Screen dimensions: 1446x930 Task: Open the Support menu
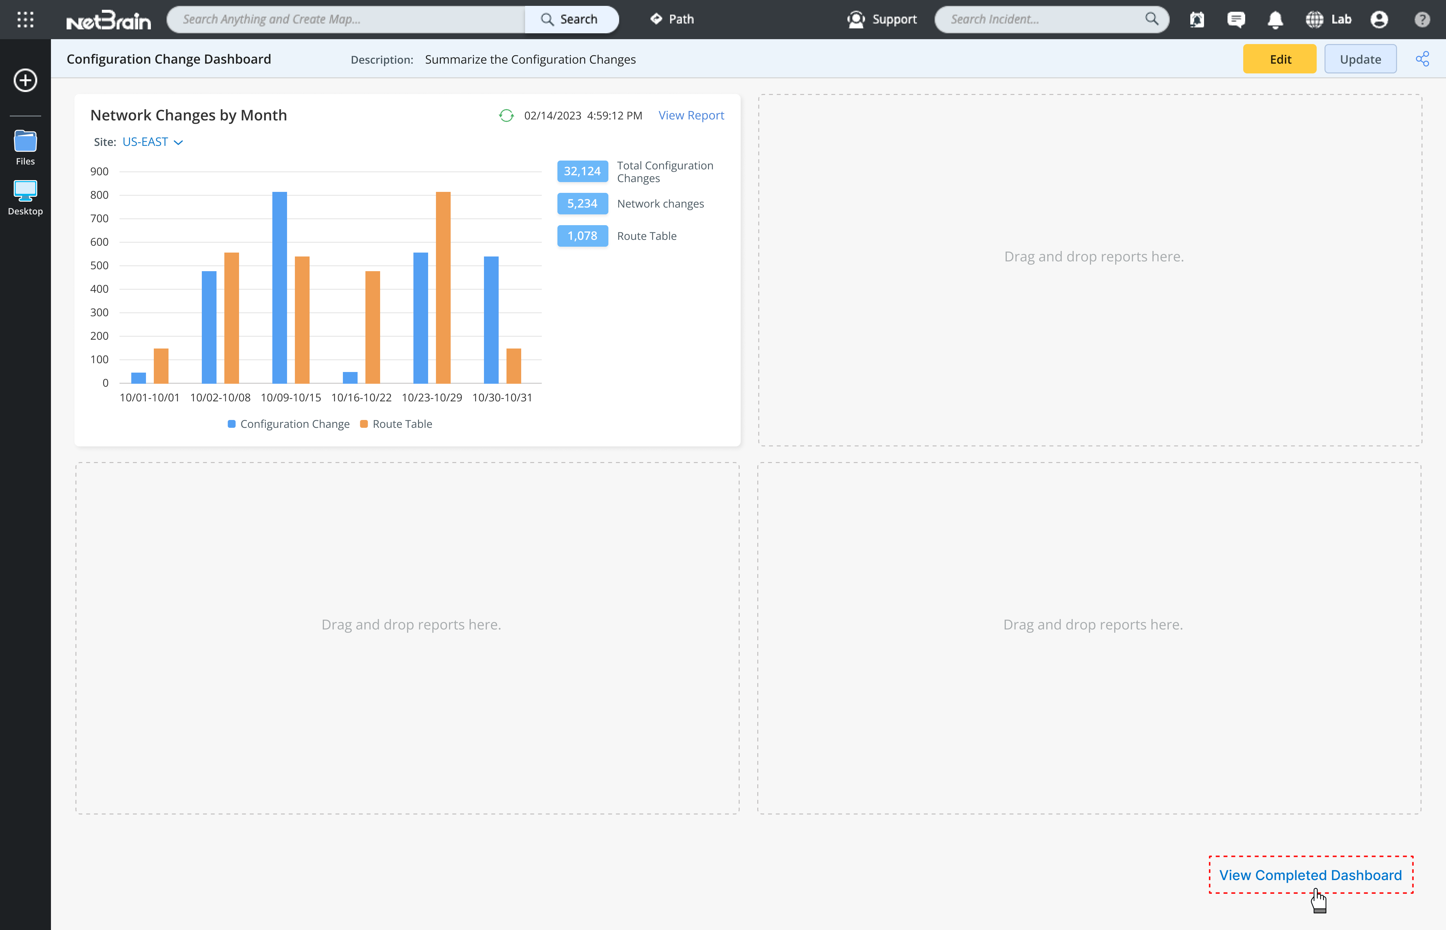882,19
